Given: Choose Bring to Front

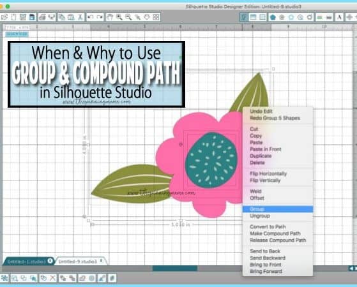Looking at the screenshot, I should pyautogui.click(x=266, y=265).
